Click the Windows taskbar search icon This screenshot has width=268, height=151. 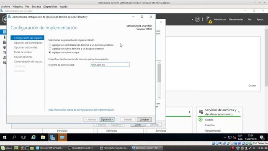(14, 137)
